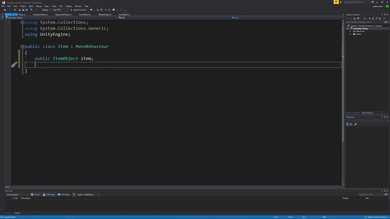Open the editor zoom percentage dropdown
This screenshot has height=219, width=390.
pos(10,187)
